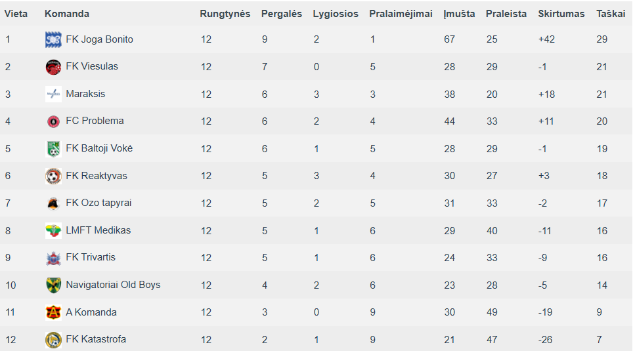This screenshot has height=351, width=633.
Task: Open the Maraksis team name link
Action: (85, 94)
